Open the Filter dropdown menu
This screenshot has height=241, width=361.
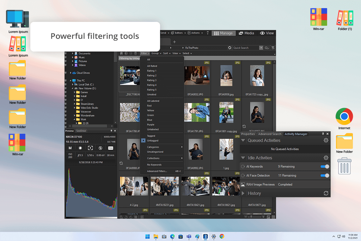[x=145, y=53]
